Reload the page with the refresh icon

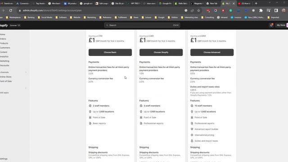[11, 10]
